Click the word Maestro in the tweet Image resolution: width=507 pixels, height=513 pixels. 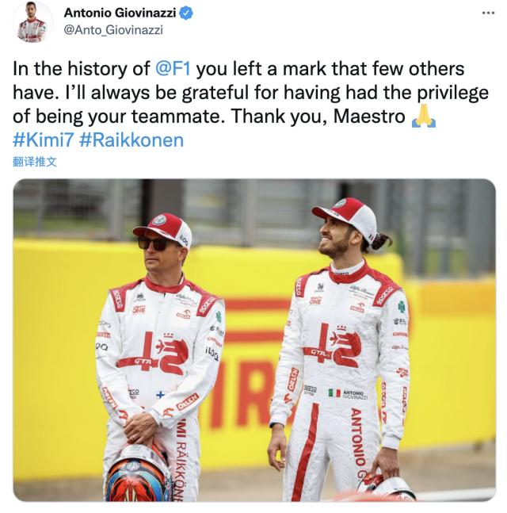click(x=369, y=116)
